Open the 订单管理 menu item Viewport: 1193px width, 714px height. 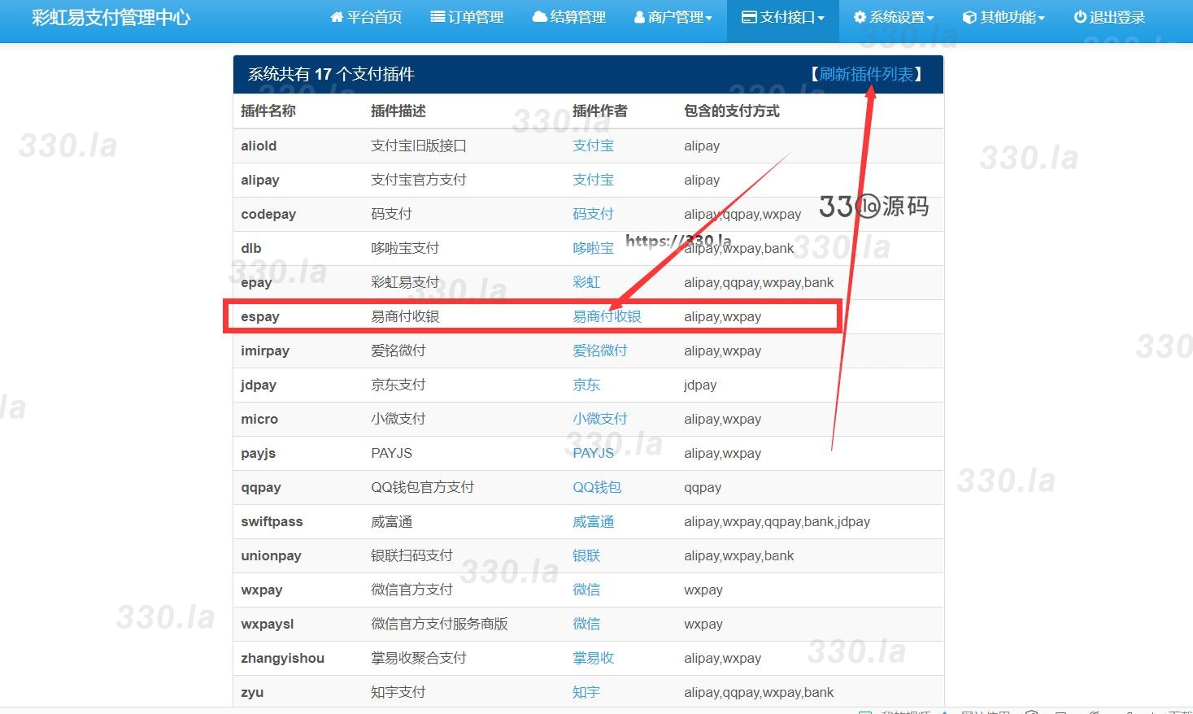(x=476, y=17)
